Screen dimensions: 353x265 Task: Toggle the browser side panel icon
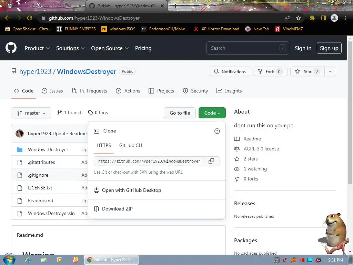[x=323, y=18]
